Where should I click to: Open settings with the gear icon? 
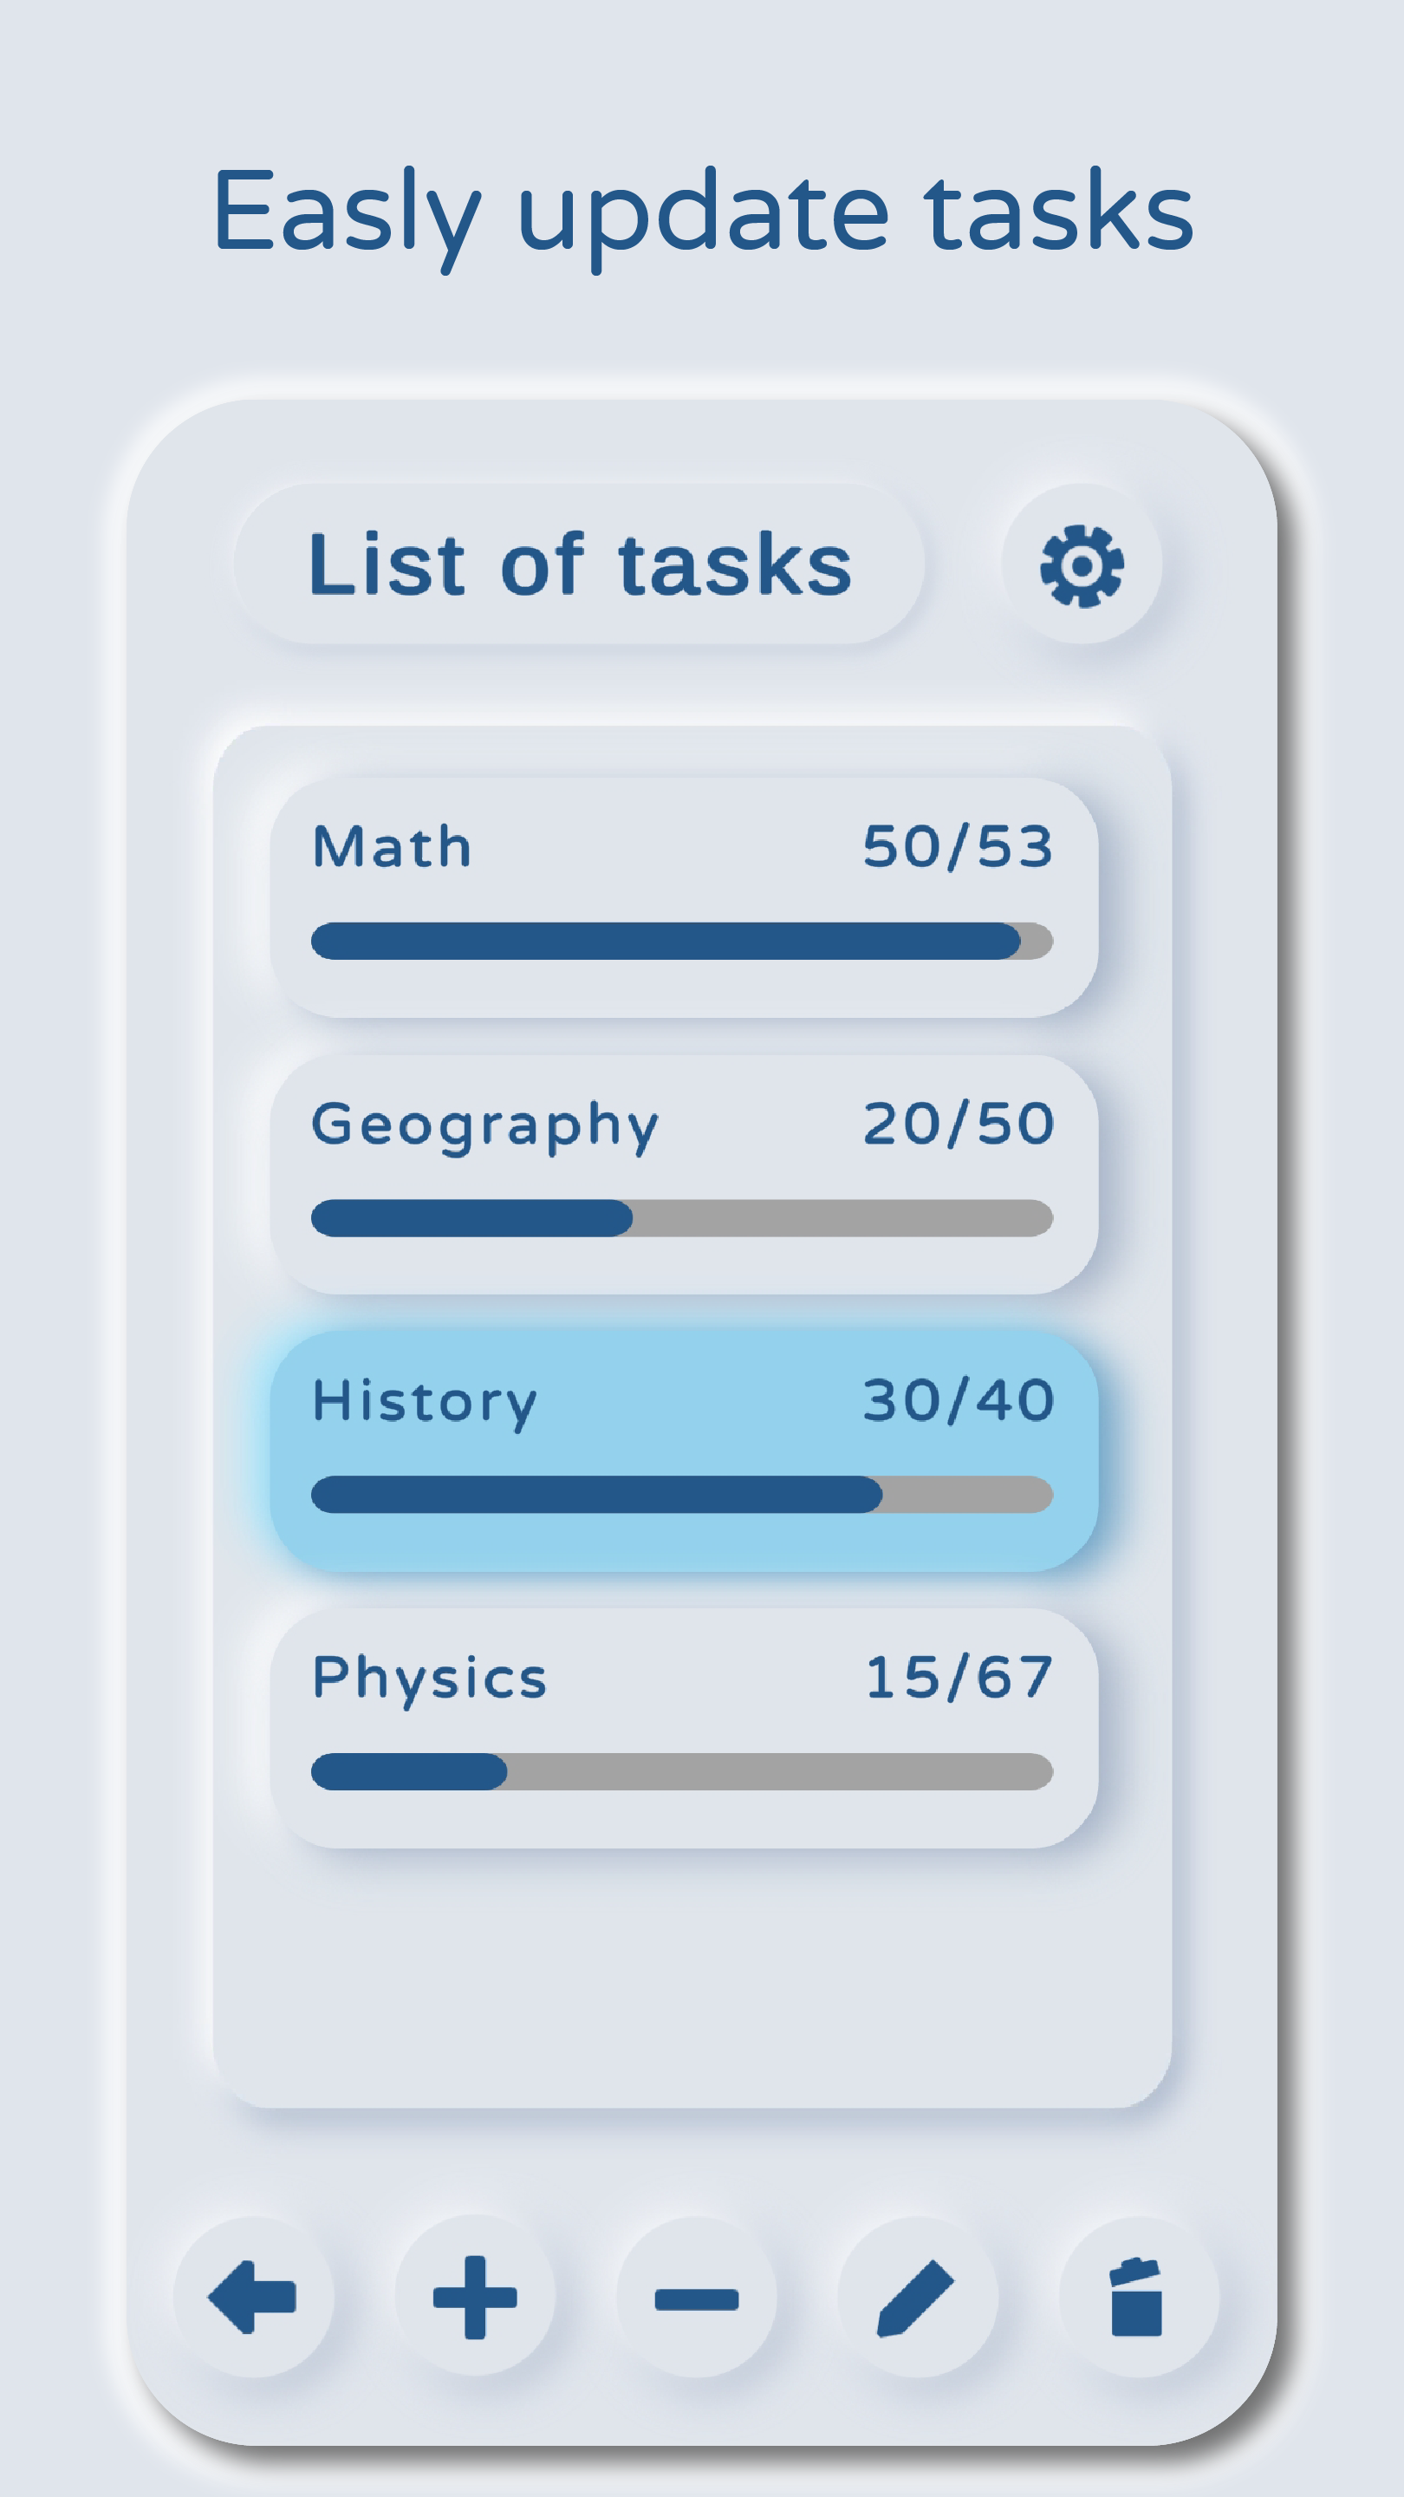(x=1082, y=565)
